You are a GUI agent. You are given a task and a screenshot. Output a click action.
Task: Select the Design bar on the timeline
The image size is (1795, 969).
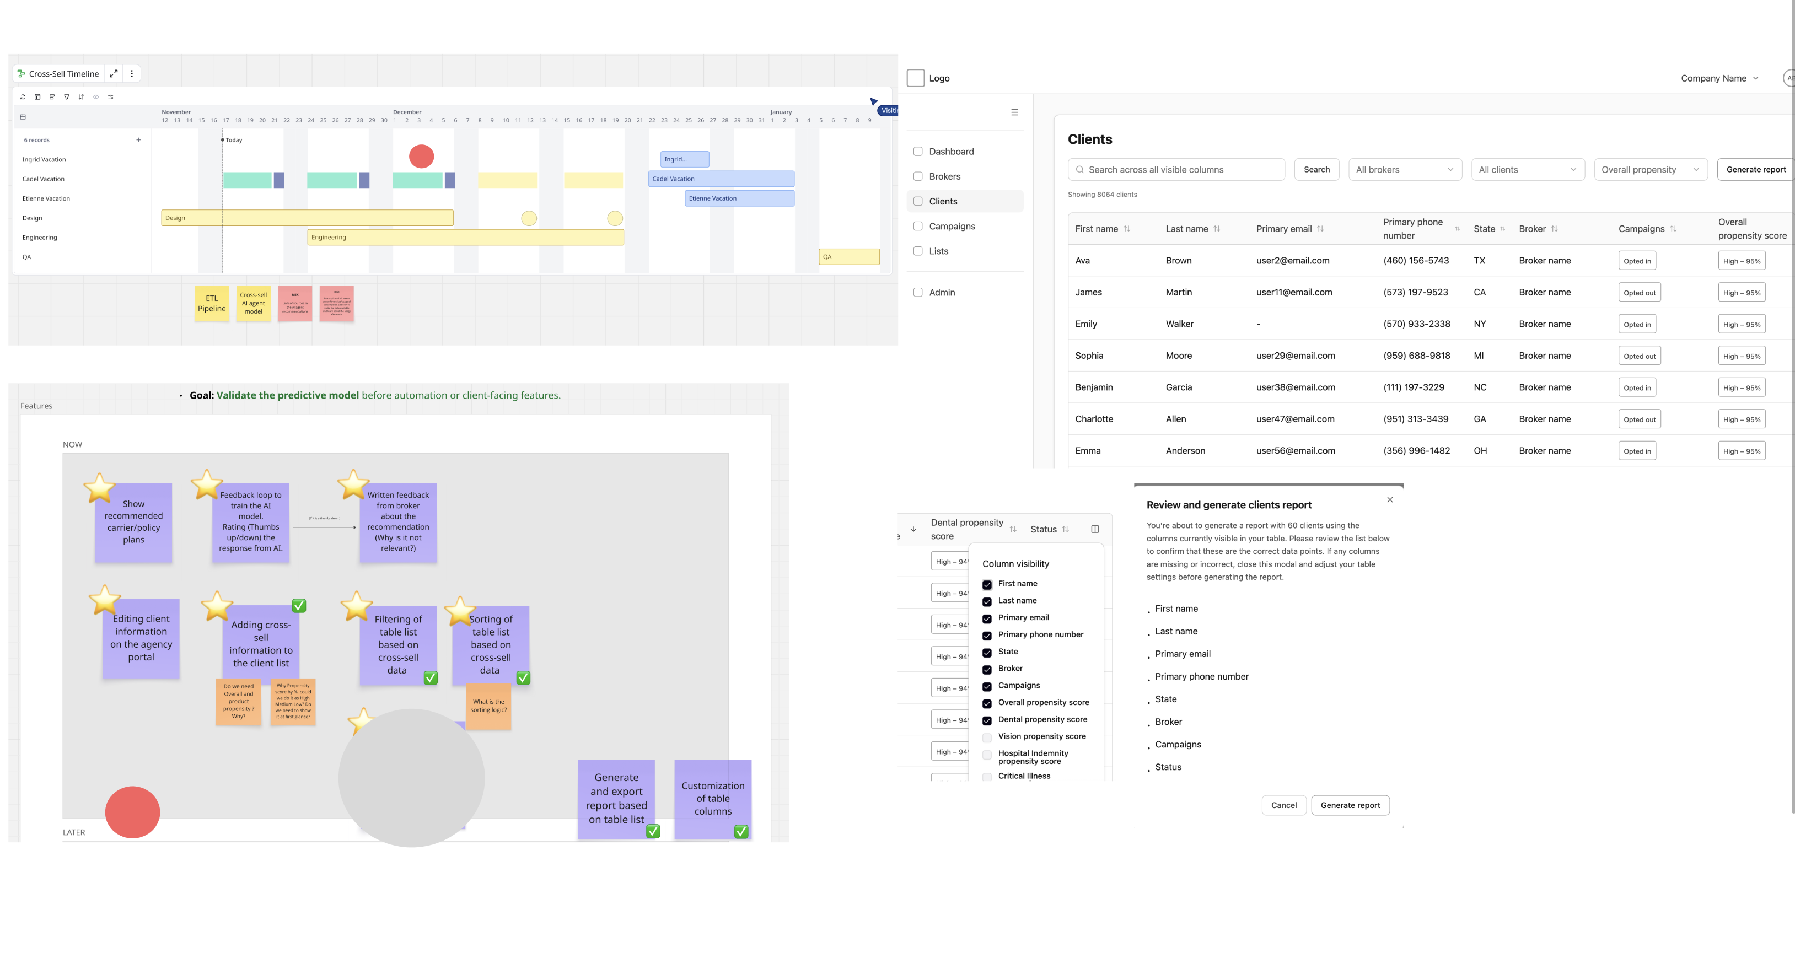tap(307, 218)
